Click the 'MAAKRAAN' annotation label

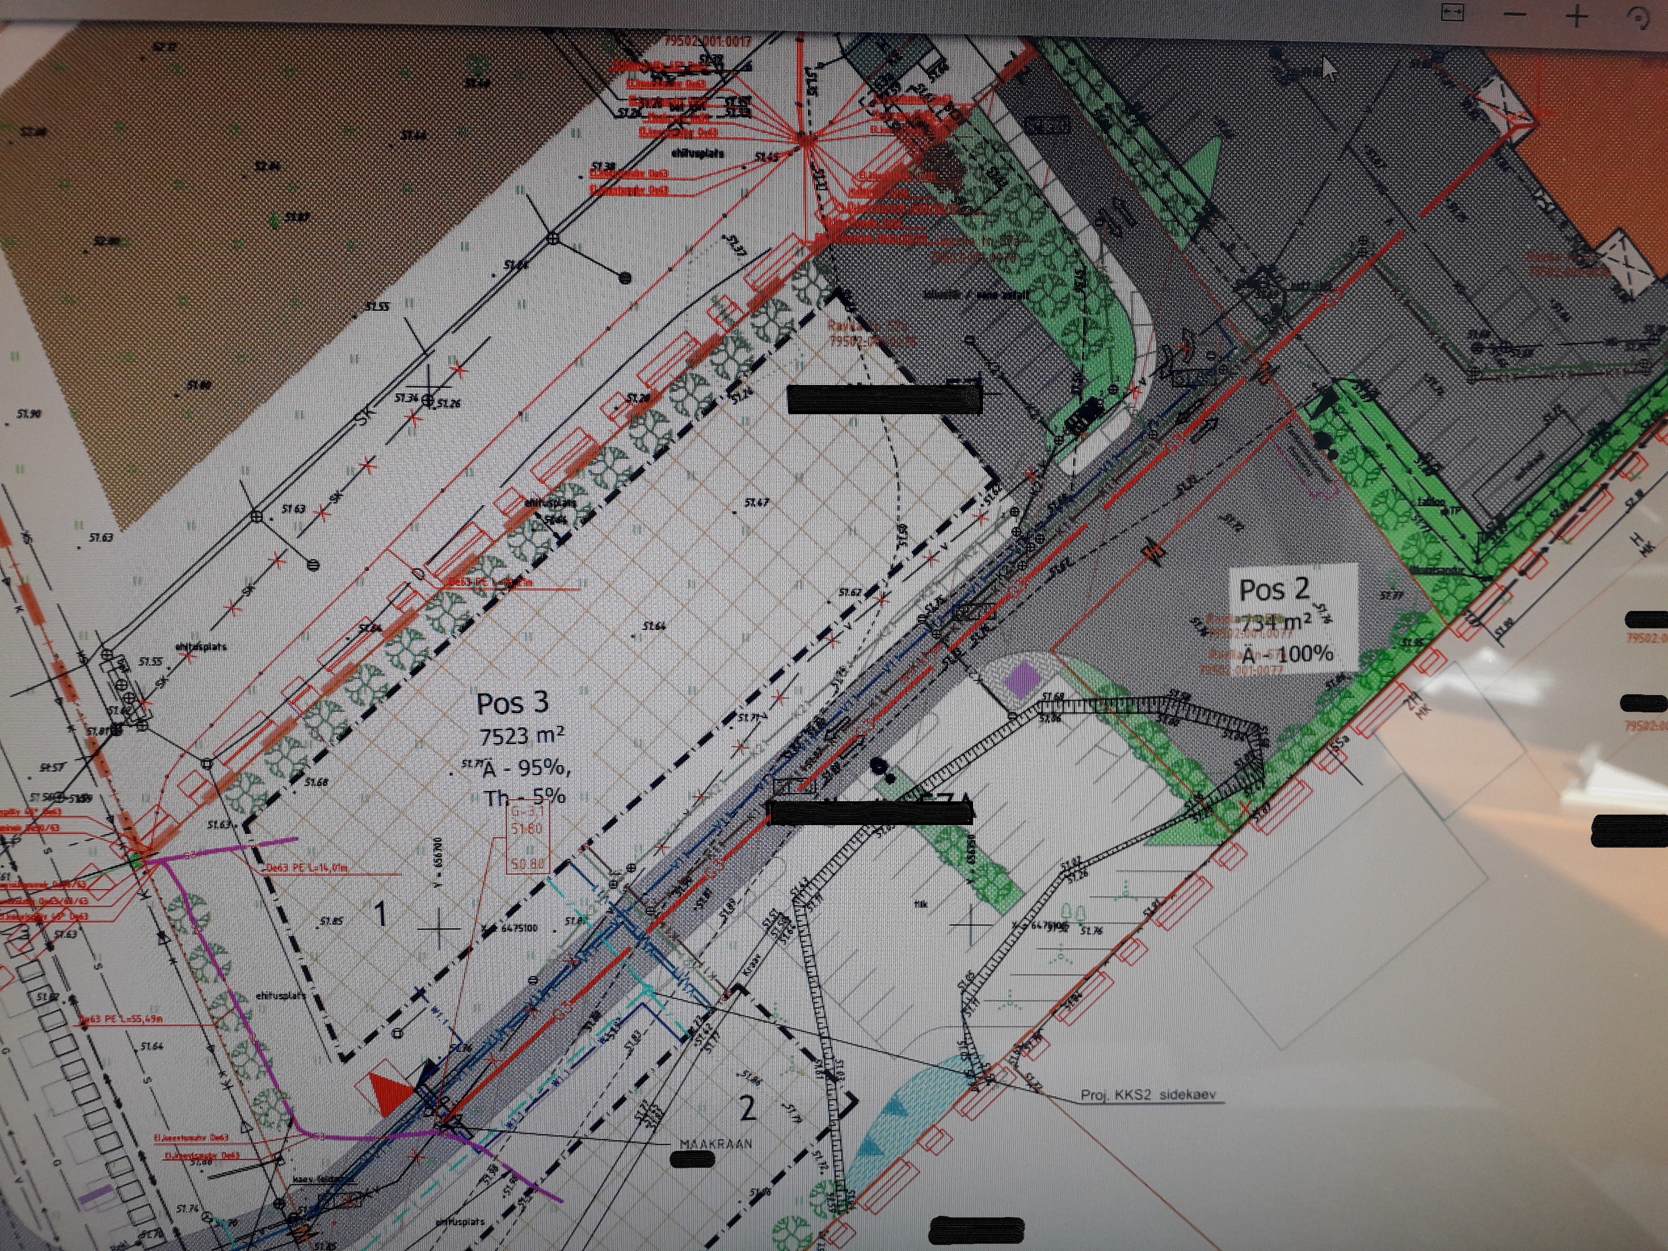[x=716, y=1144]
